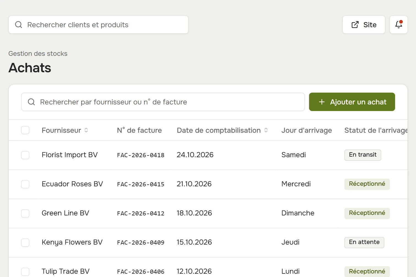
Task: Select the Ecuador Roses BV checkbox
Action: pos(25,184)
